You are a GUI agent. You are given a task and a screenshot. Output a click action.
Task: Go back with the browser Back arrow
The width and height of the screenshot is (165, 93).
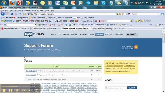pos(3,14)
